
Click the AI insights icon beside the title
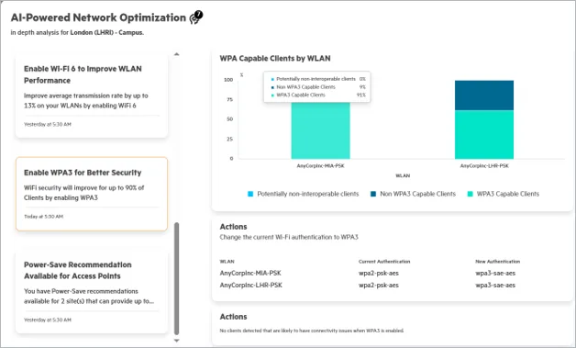(x=195, y=17)
